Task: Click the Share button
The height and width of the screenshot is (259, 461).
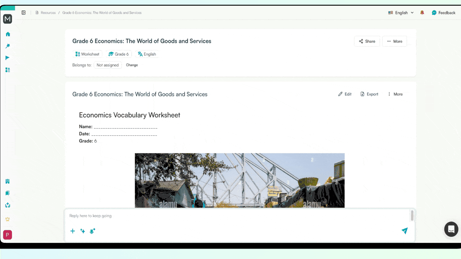Action: coord(367,41)
